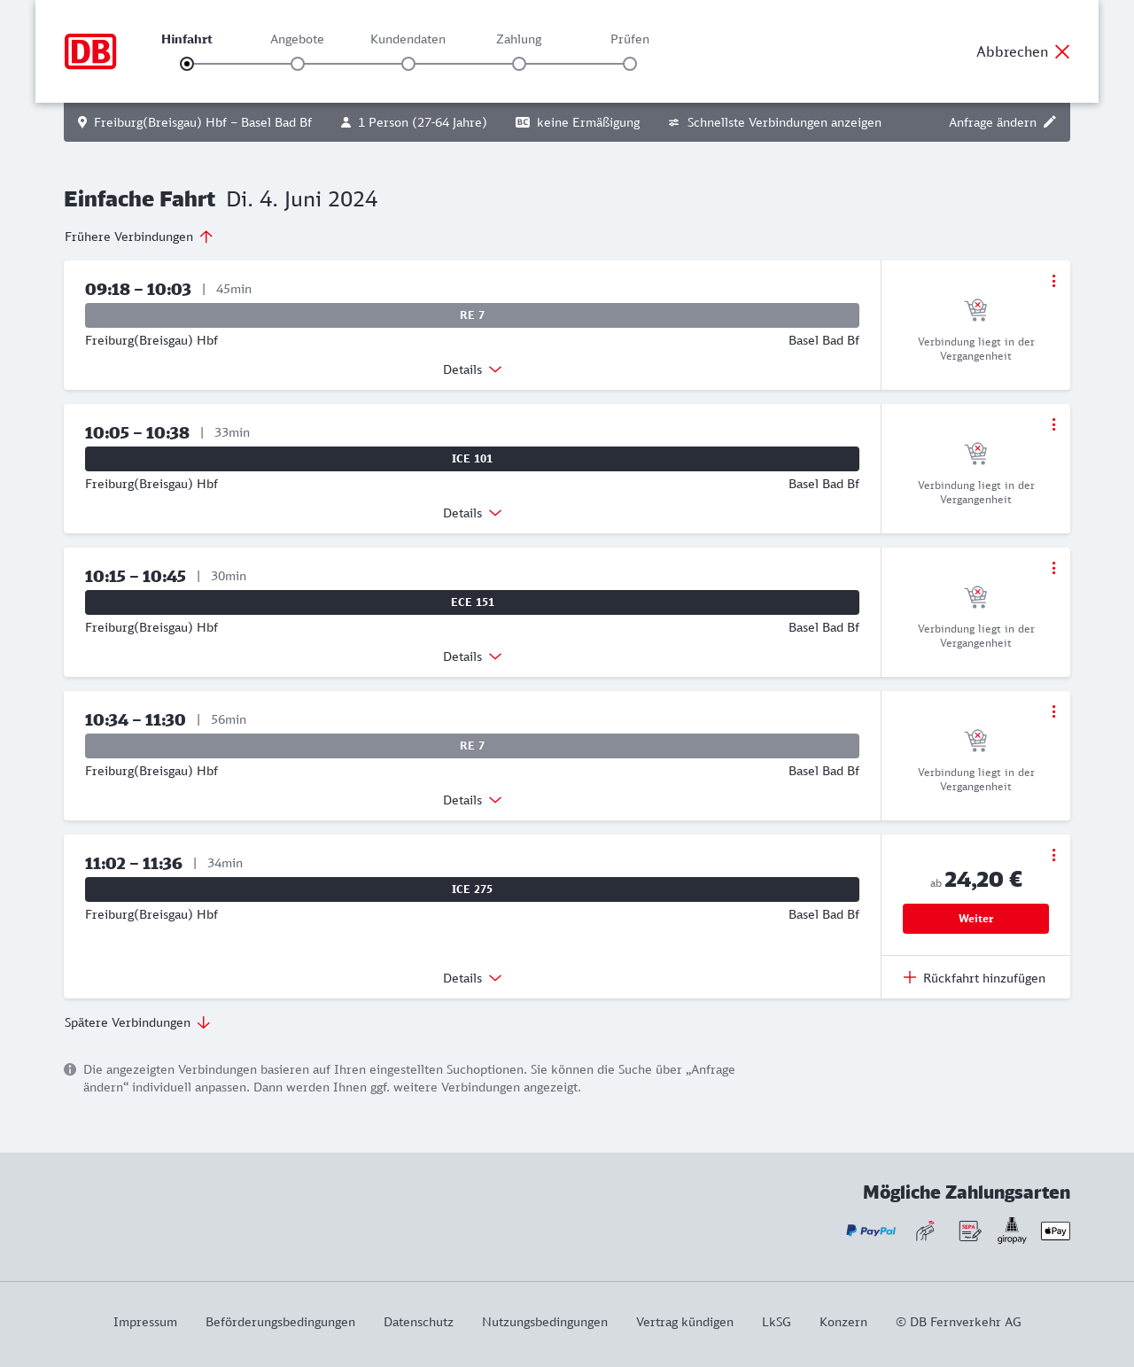
Task: Expand Details for the 09:18 RE 7 connection
Action: [472, 369]
